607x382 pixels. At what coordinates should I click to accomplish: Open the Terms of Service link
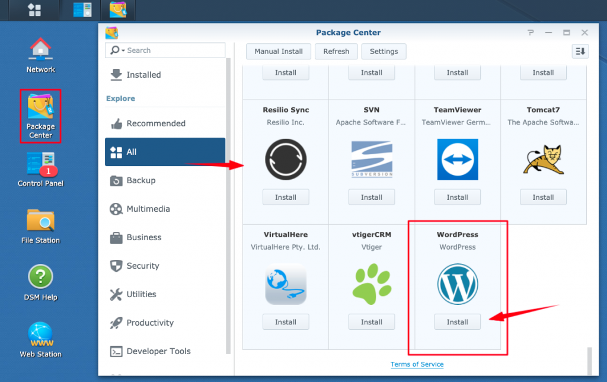click(x=417, y=364)
